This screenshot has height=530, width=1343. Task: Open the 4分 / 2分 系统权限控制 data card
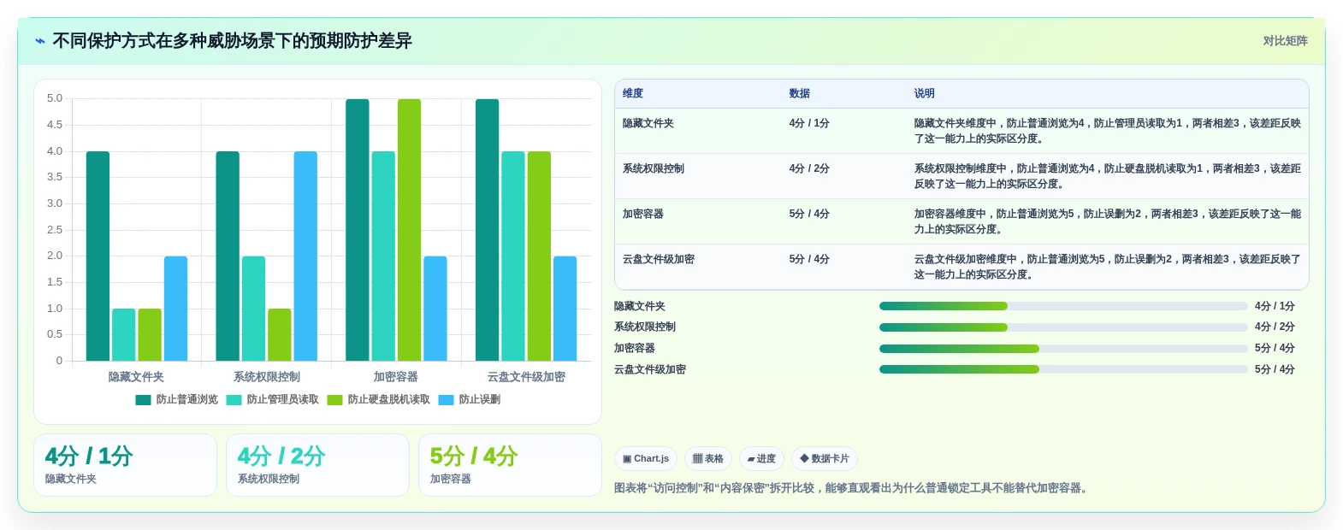[x=317, y=465]
